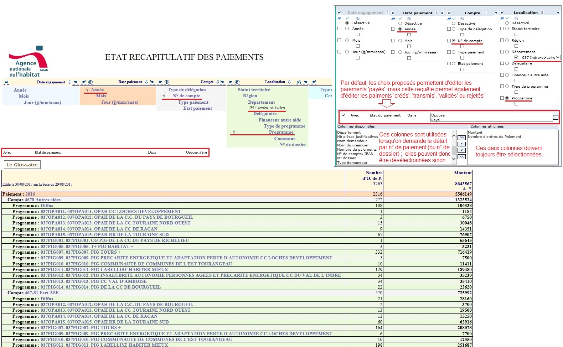Screen dimensions: 563x347
Task: Tick checkbox left of Type paiement
Action: [x=449, y=52]
